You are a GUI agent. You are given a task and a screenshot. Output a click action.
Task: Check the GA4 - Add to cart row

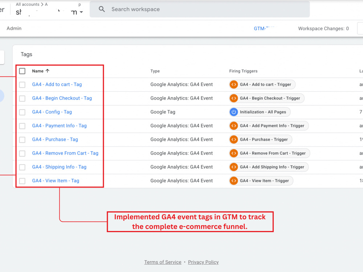(x=22, y=85)
